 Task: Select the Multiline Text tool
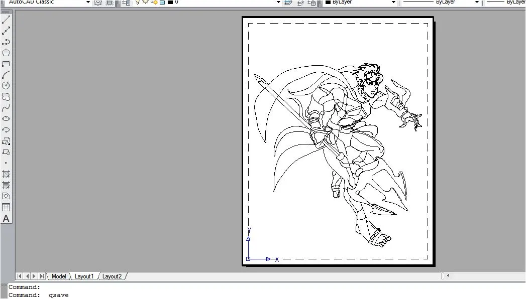pos(6,219)
